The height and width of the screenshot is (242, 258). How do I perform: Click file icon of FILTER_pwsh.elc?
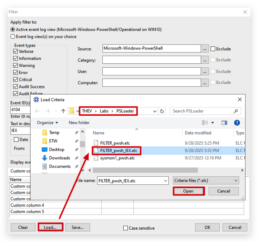pyautogui.click(x=96, y=143)
